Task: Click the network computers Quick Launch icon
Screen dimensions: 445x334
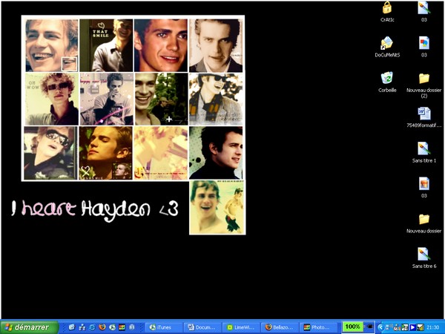Action: 82,327
